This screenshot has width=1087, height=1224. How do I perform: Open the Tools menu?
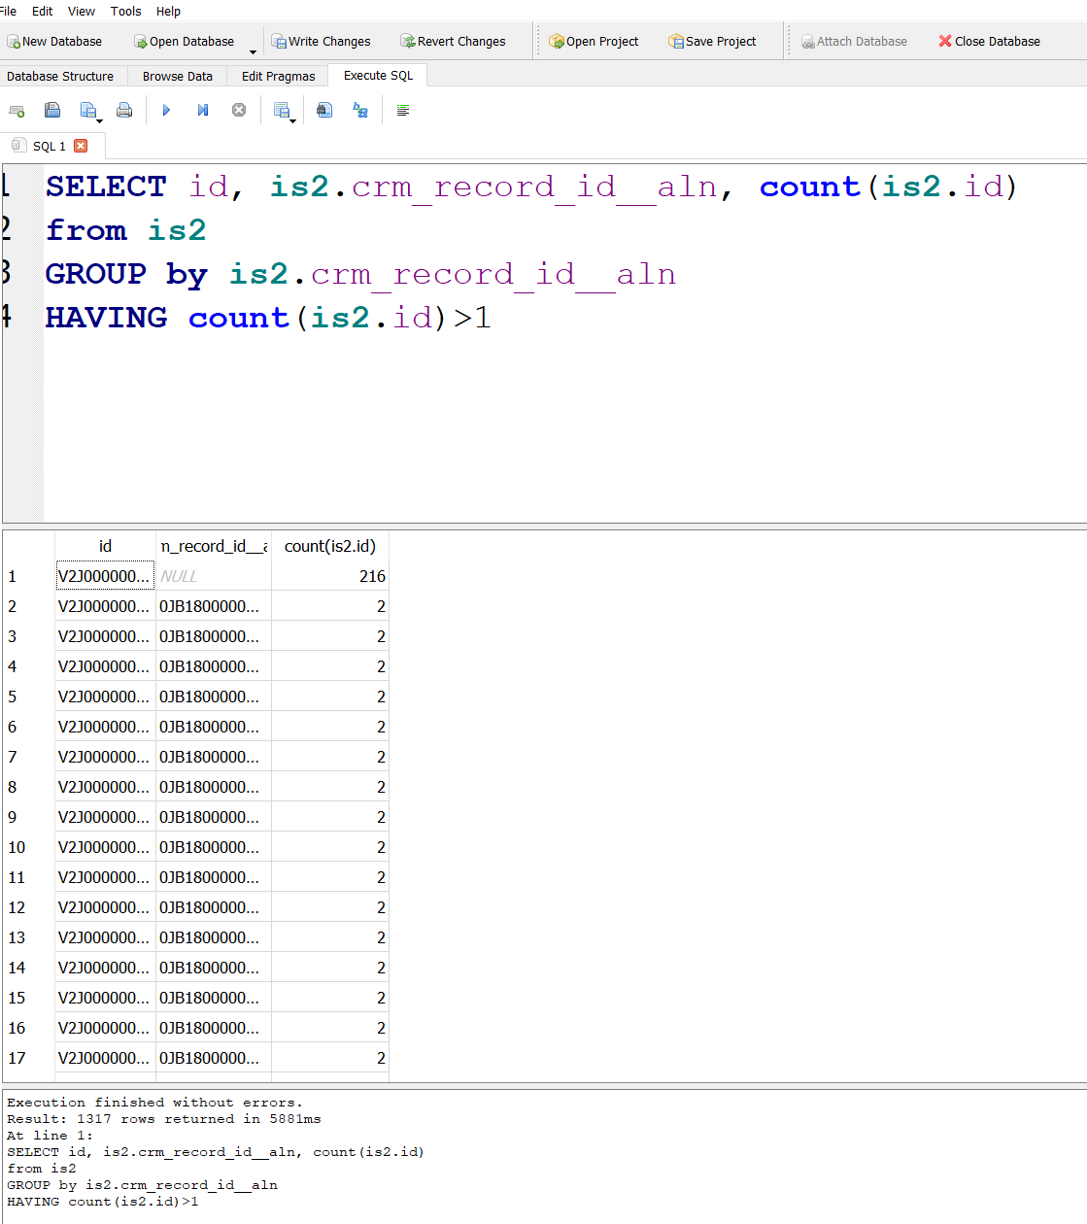tap(125, 12)
